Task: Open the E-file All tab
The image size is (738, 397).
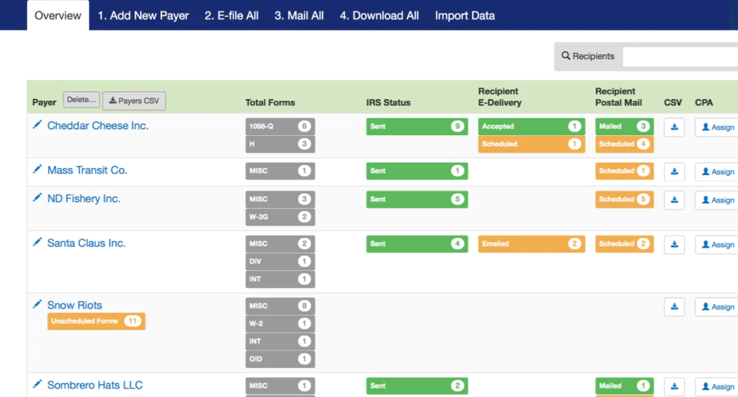Action: tap(231, 15)
